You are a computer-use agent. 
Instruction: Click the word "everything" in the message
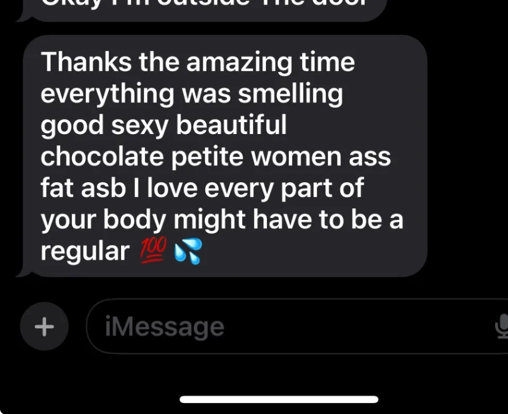pos(107,94)
